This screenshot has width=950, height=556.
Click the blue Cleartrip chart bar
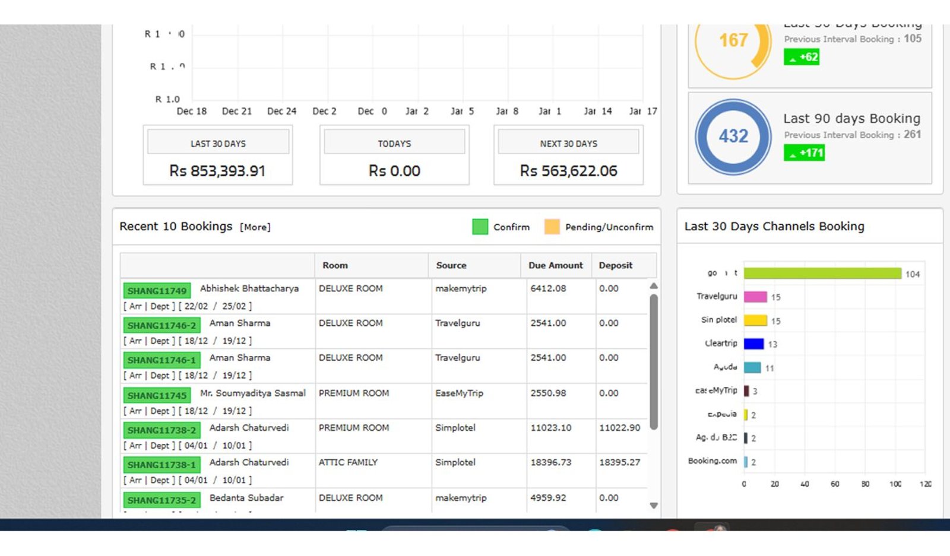point(753,344)
